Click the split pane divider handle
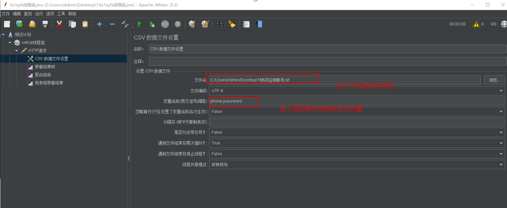Image resolution: width=507 pixels, height=208 pixels. point(128,158)
